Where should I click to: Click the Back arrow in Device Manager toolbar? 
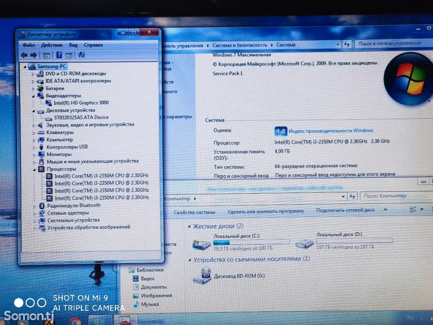point(24,55)
